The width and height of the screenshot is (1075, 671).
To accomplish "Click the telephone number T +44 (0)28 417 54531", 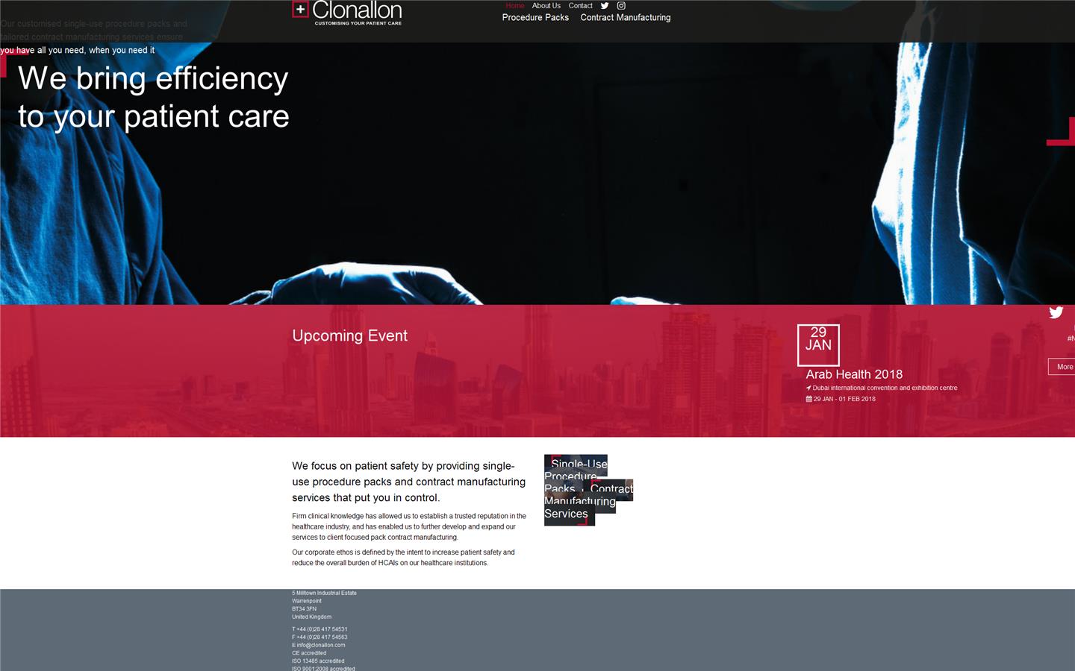I will (x=320, y=629).
